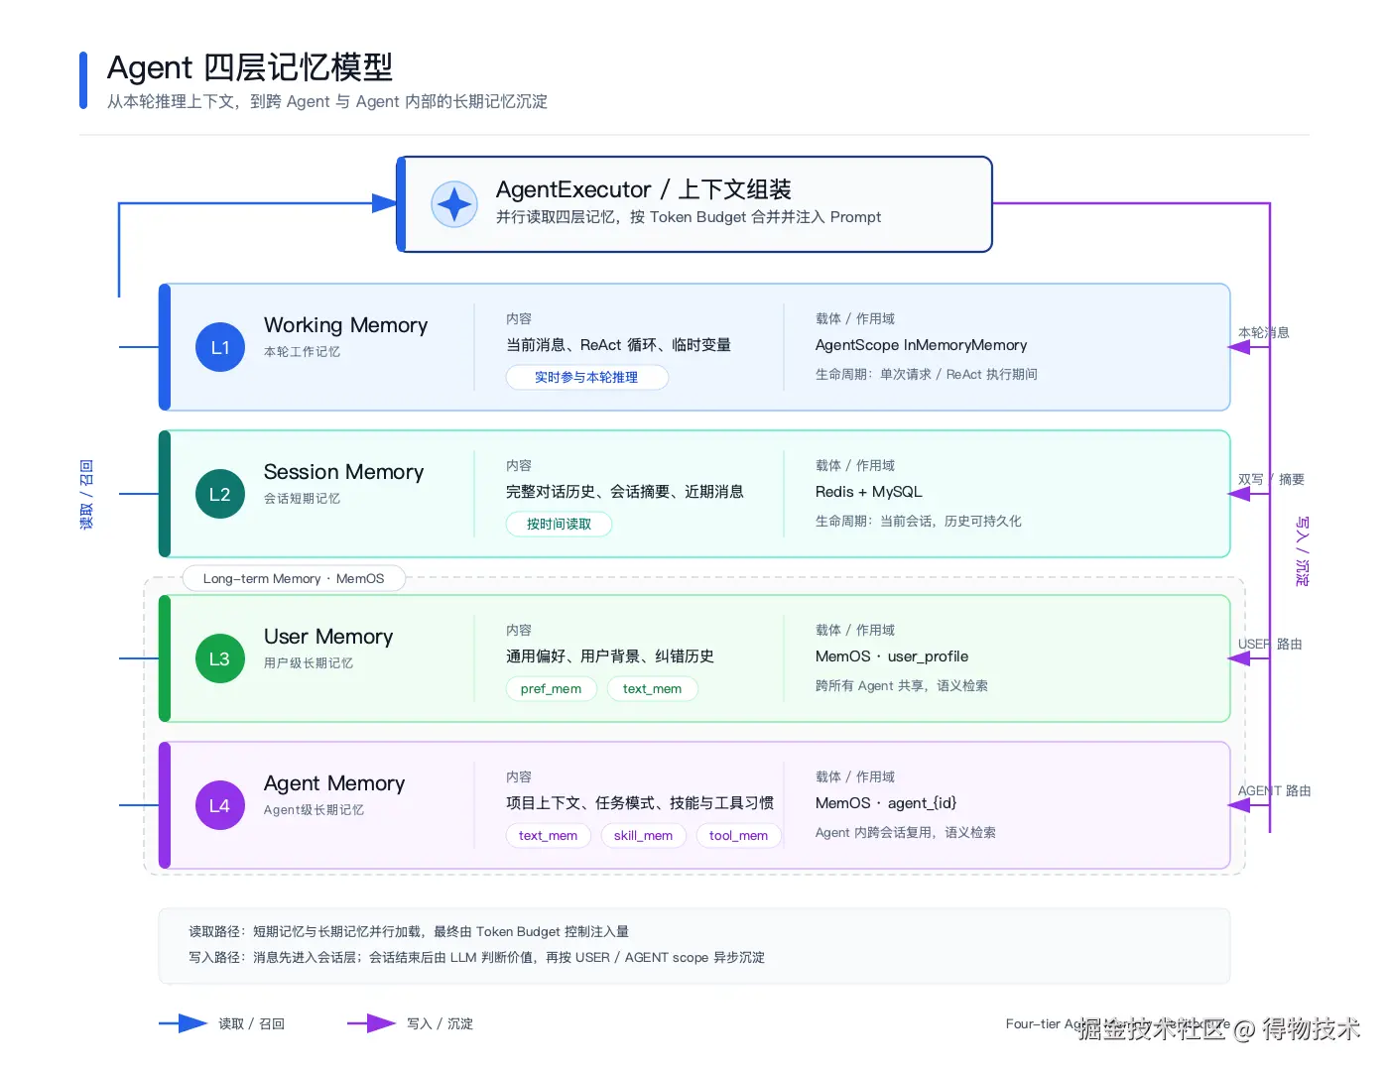Click Session Memory 载体 / 作用域 header
Viewport: 1389px width, 1071px height.
coord(855,466)
